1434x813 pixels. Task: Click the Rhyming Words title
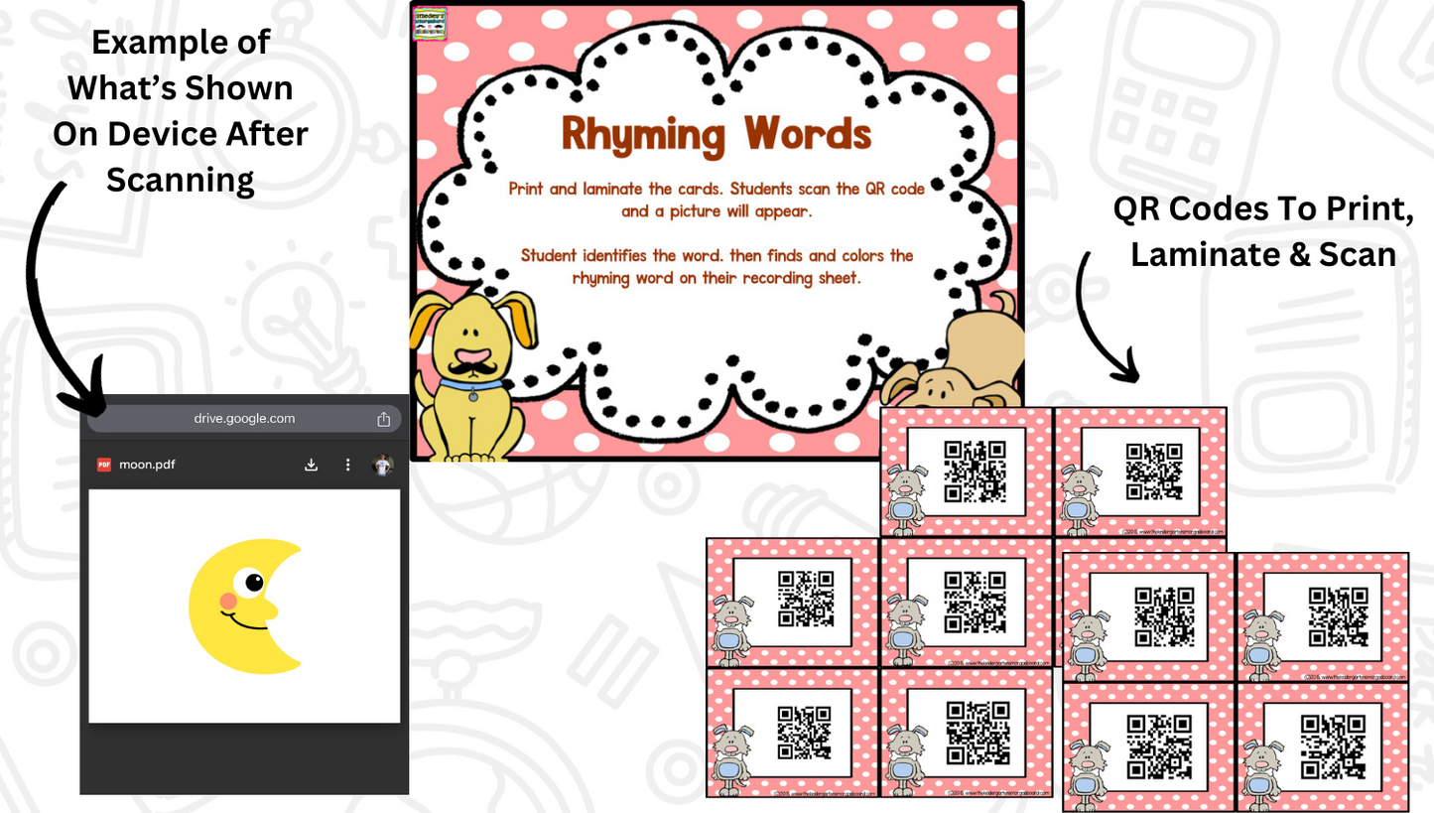click(717, 134)
